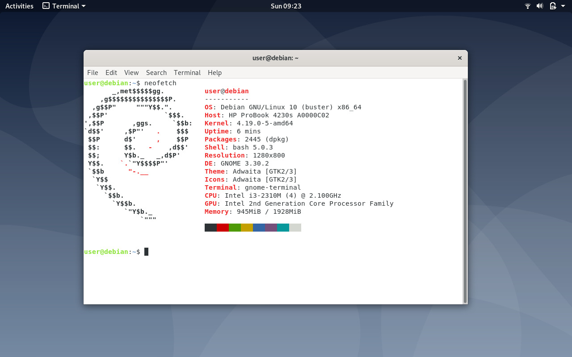Click the red 'user@debian' header text

[x=227, y=91]
